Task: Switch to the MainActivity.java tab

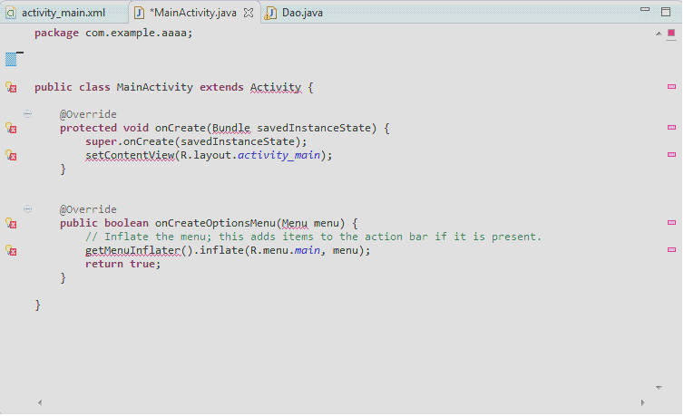Action: [193, 13]
